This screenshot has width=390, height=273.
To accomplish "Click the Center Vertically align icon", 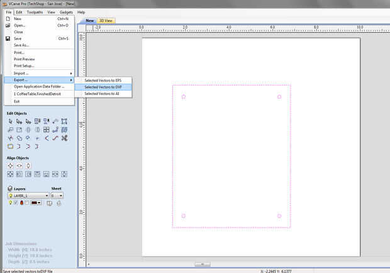I will point(28,165).
